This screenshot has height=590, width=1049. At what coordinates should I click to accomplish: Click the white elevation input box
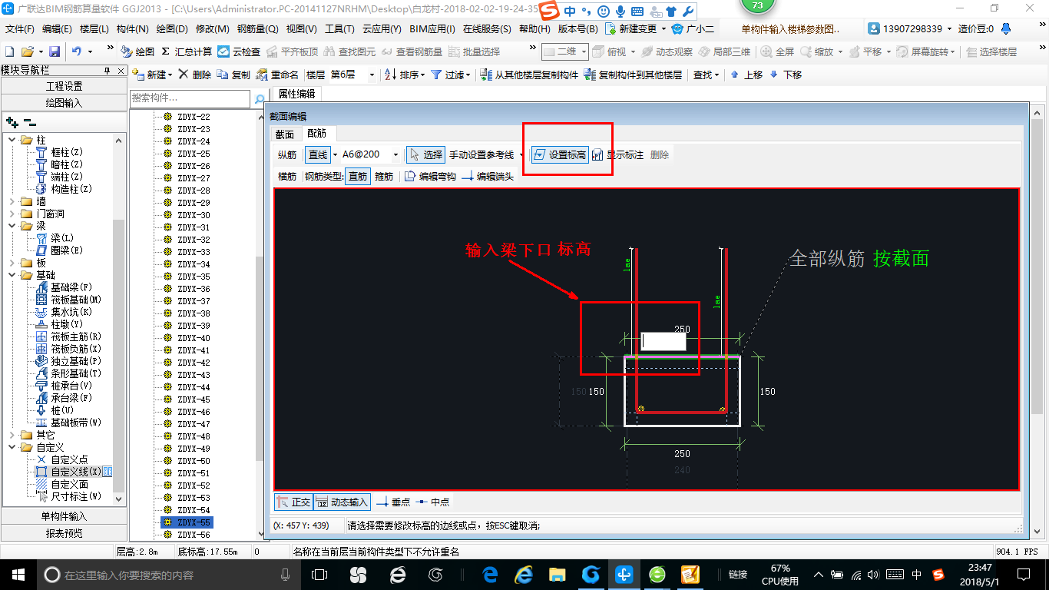663,341
